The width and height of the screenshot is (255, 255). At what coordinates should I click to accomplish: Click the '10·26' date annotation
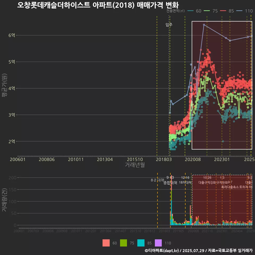207,178
